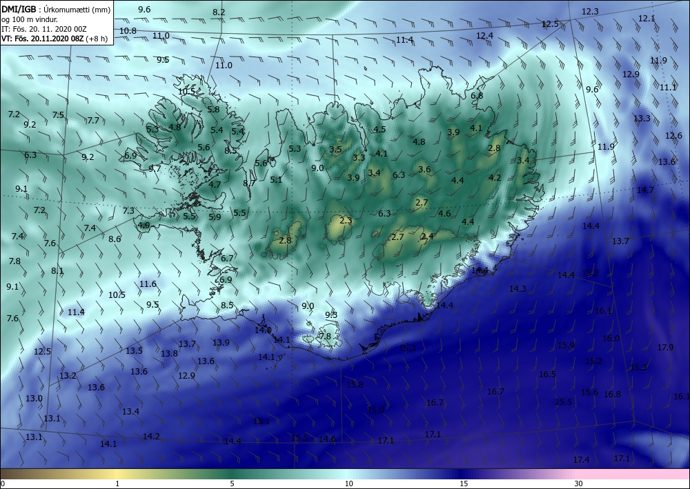
Task: Click the 5.8 value in Westfjords
Action: tap(213, 109)
